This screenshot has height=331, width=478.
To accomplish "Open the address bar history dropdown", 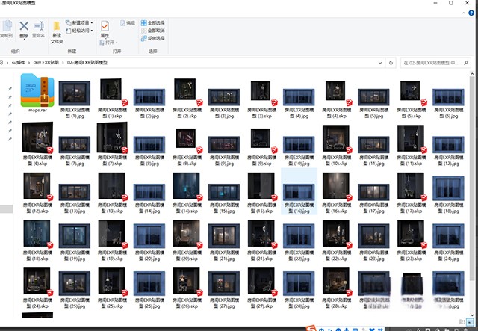I will click(x=381, y=63).
